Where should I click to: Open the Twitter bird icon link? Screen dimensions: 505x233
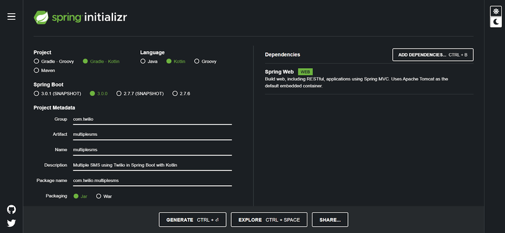click(11, 223)
